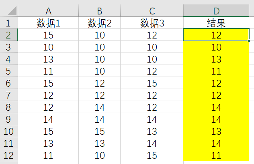Select cell B2 containing 10

click(x=100, y=35)
